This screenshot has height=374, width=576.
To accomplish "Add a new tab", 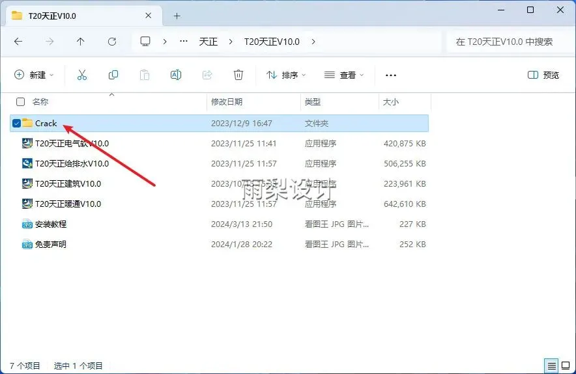I will 177,16.
